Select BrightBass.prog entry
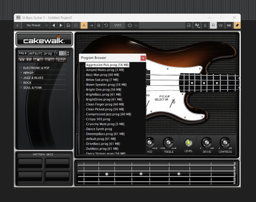This screenshot has width=256, height=202. pyautogui.click(x=104, y=95)
